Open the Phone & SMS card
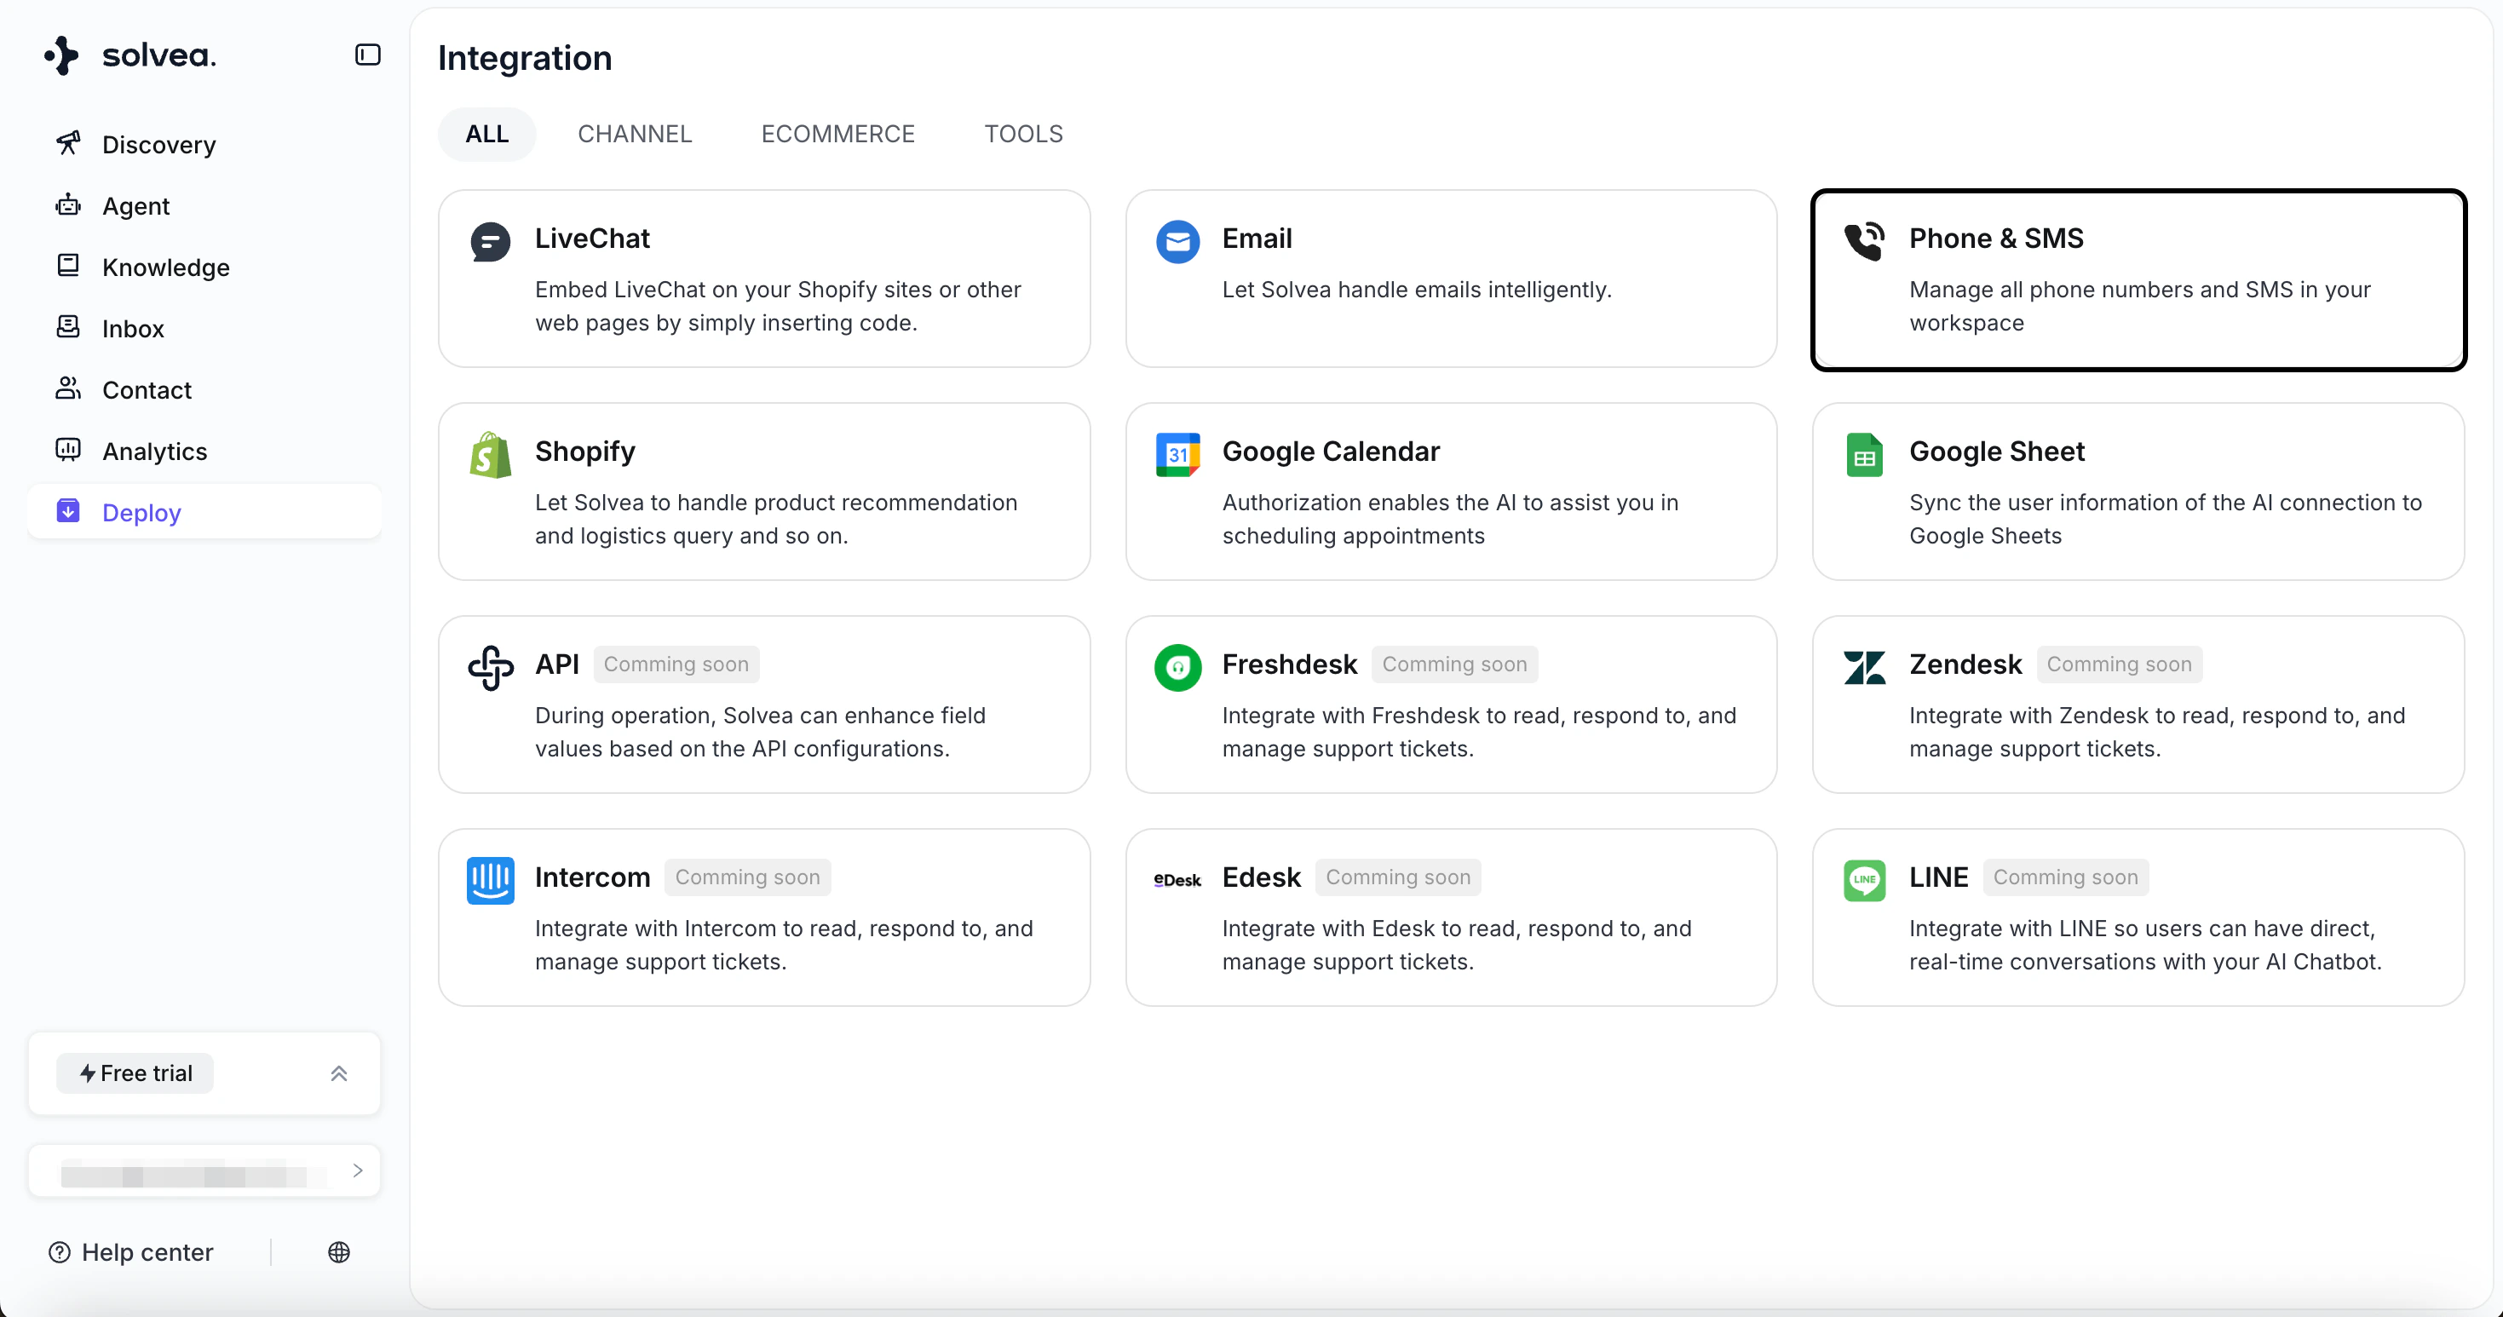The image size is (2503, 1317). 2138,279
